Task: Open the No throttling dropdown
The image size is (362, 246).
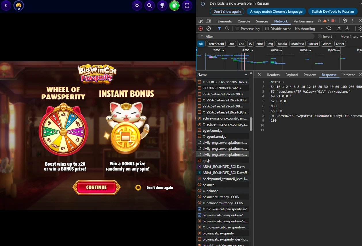Action: click(309, 29)
